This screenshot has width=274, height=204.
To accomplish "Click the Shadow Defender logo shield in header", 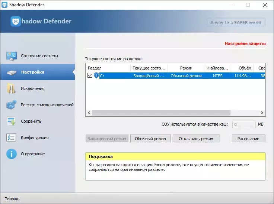I will click(x=16, y=21).
